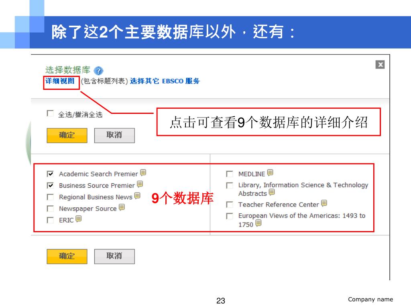The height and width of the screenshot is (308, 411).
Task: Close the database selection dialog
Action: (x=380, y=65)
